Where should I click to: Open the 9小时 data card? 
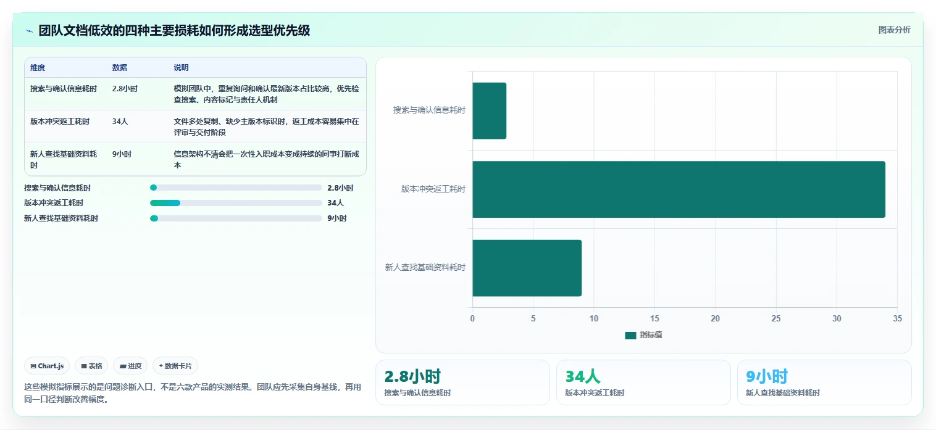point(824,382)
